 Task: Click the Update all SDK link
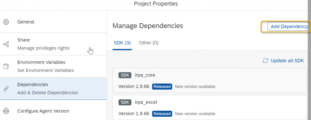tap(287, 60)
